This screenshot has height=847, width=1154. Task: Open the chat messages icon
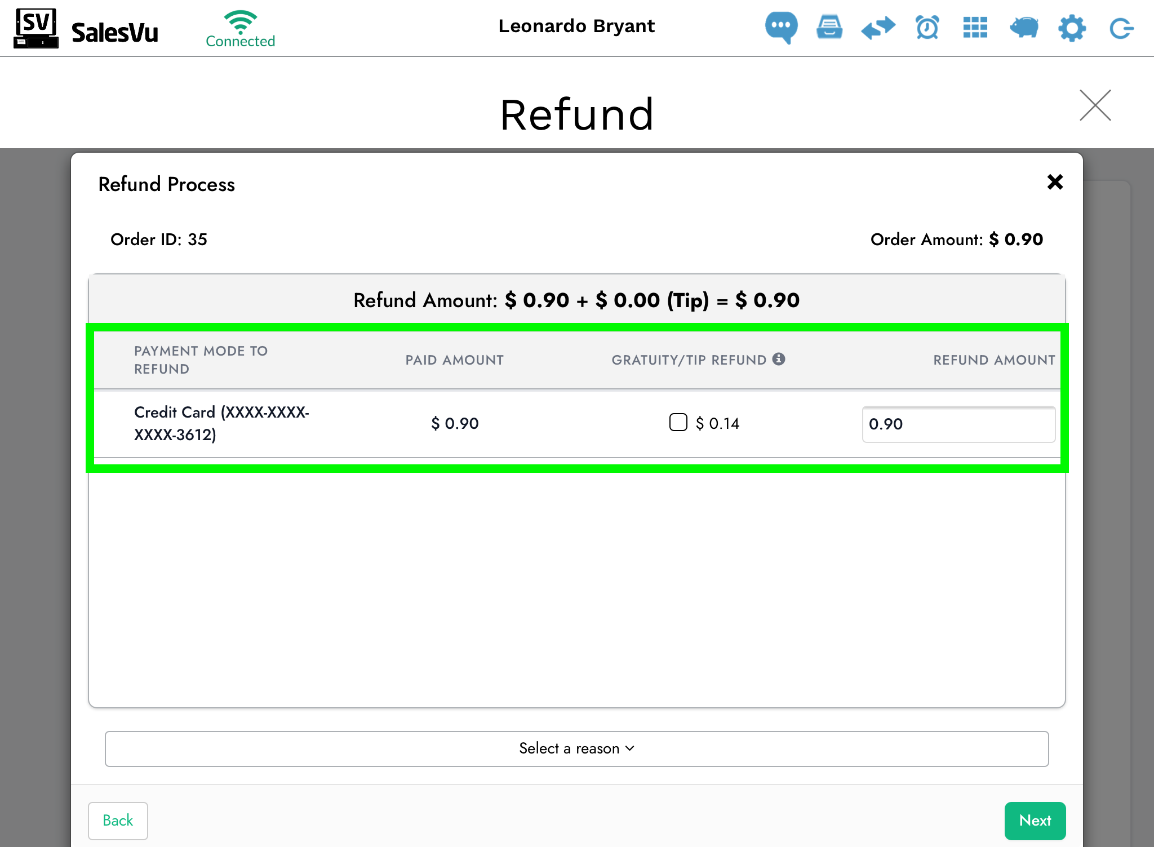coord(781,26)
